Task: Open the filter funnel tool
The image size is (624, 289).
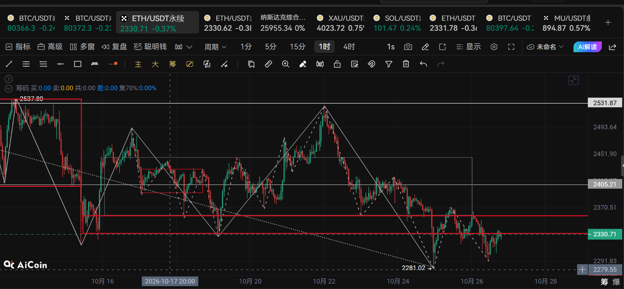Action: pos(389,64)
